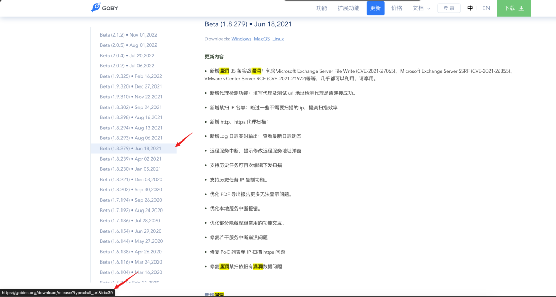Download the Windows version link
The height and width of the screenshot is (297, 556).
(x=241, y=39)
